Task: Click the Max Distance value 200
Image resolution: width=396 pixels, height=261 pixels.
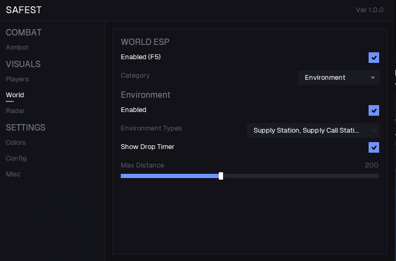Action: coord(371,165)
